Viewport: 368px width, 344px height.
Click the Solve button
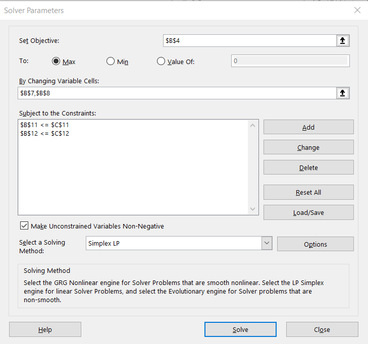click(x=240, y=329)
